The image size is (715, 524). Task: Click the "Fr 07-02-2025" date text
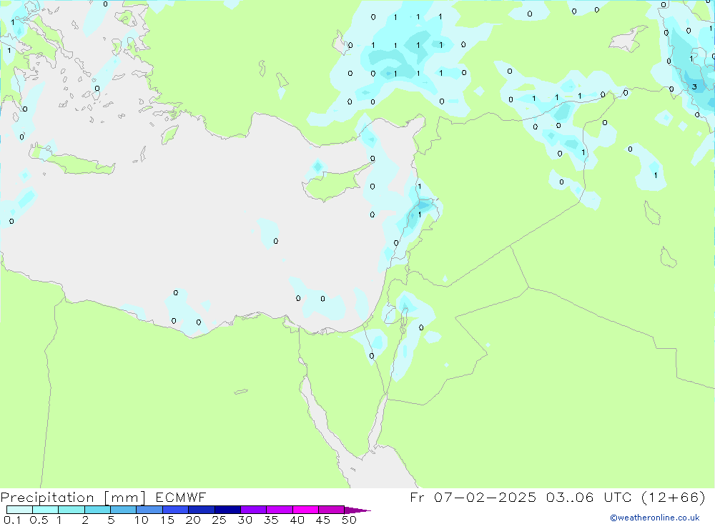pyautogui.click(x=473, y=497)
